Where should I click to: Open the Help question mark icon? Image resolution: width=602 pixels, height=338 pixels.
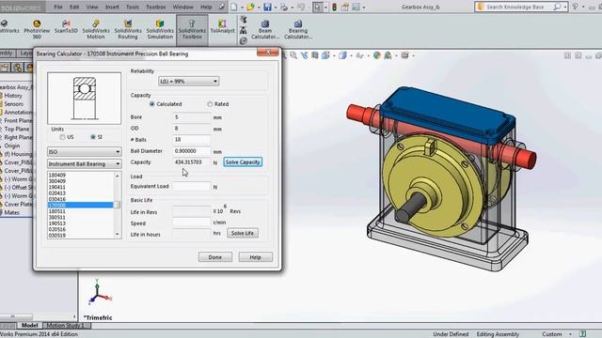[x=575, y=7]
